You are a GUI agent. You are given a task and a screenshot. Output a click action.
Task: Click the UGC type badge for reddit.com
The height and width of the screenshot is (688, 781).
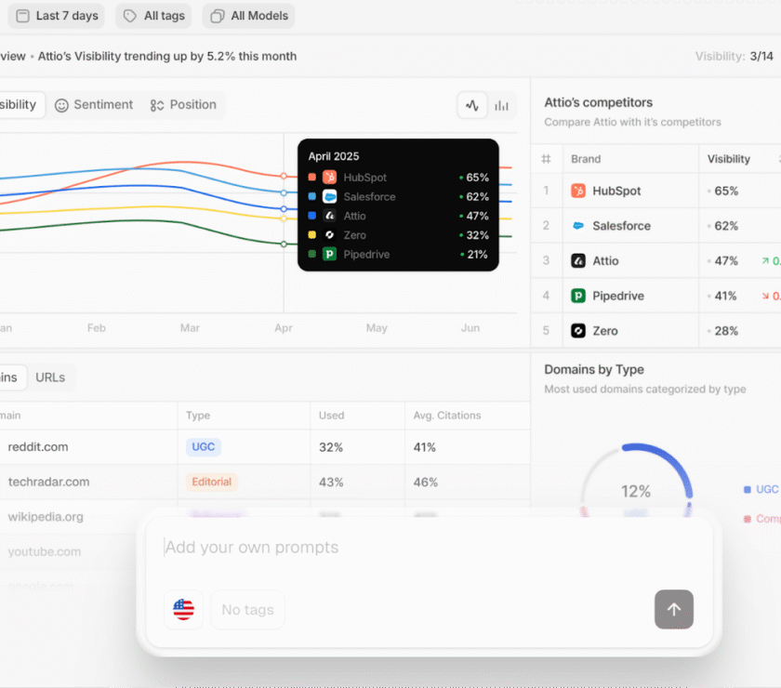(x=203, y=447)
